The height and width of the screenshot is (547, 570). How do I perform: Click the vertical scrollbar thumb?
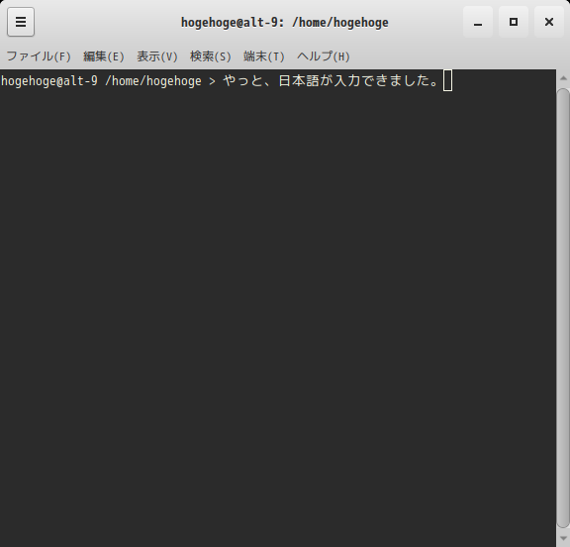(563, 308)
